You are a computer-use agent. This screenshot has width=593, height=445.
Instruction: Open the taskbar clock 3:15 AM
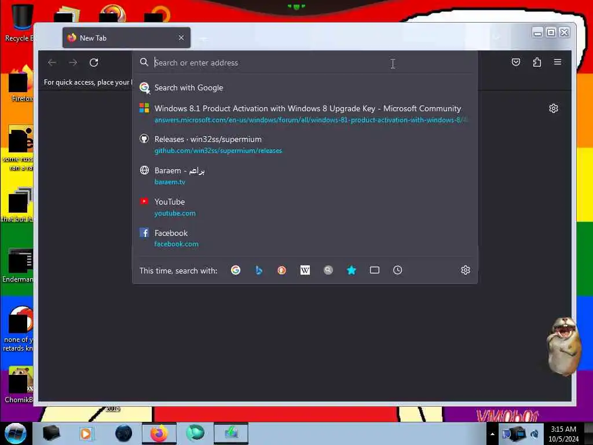point(563,434)
